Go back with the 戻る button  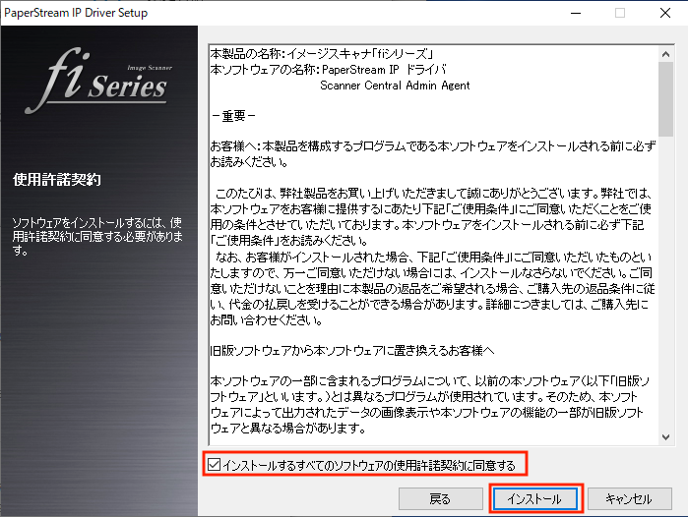441,498
